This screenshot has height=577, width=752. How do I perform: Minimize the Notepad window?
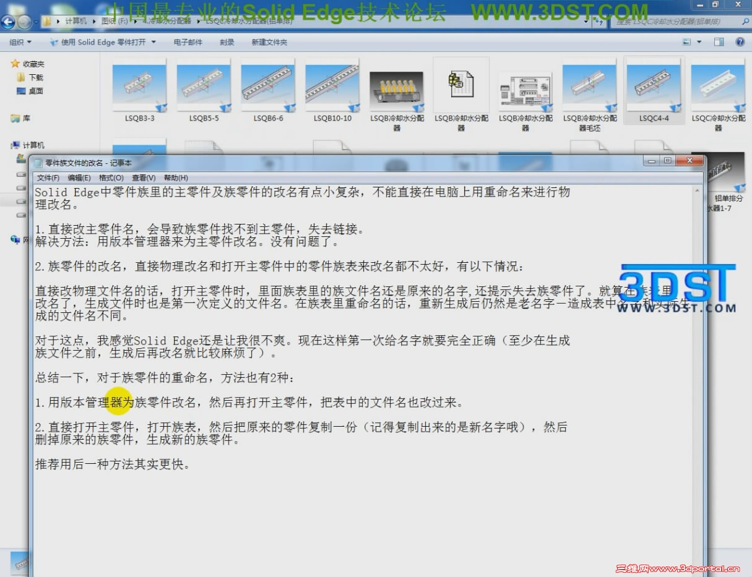coord(652,161)
